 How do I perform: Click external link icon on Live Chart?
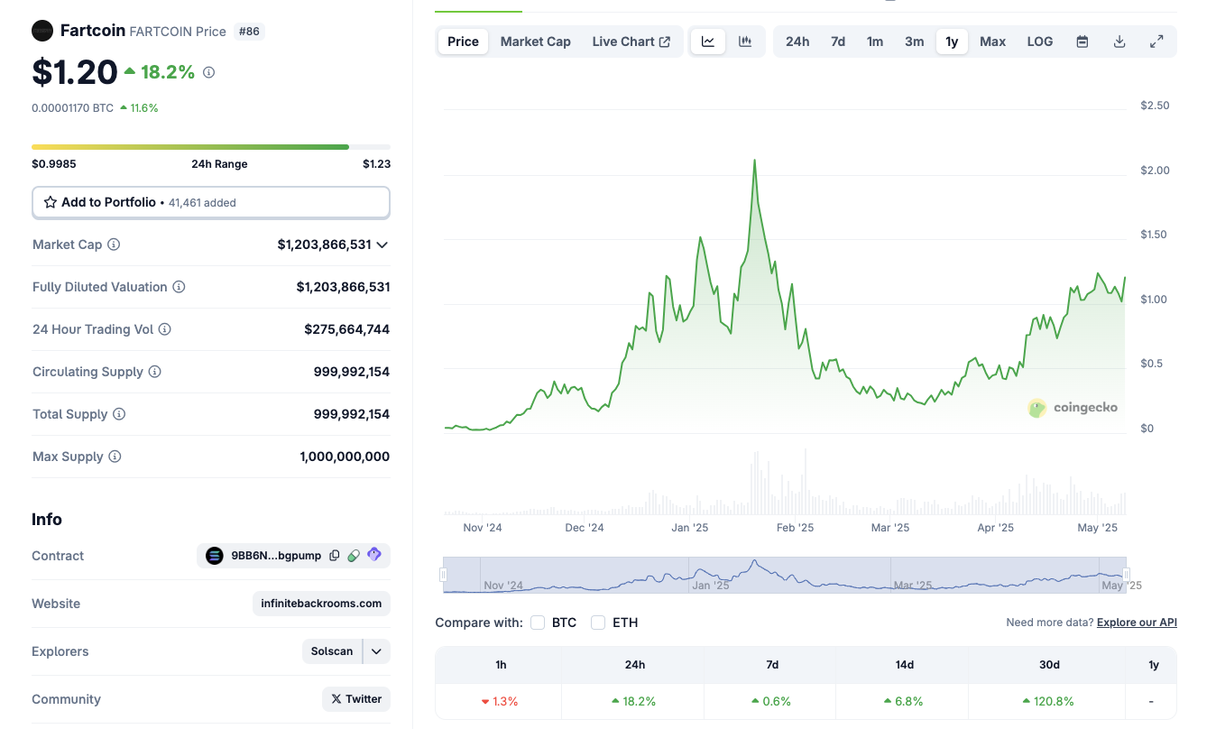coord(665,42)
